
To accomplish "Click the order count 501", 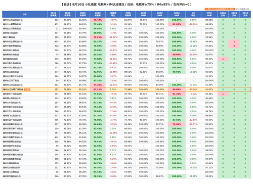I will (57, 94).
